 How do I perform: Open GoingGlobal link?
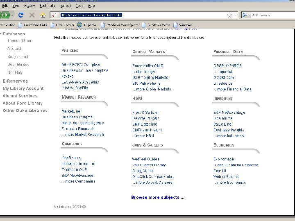tap(143, 171)
